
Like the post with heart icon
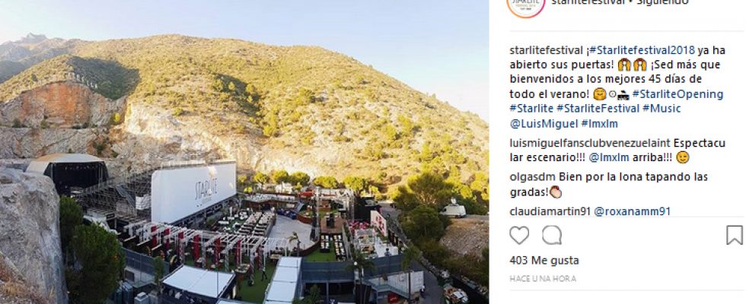(519, 235)
